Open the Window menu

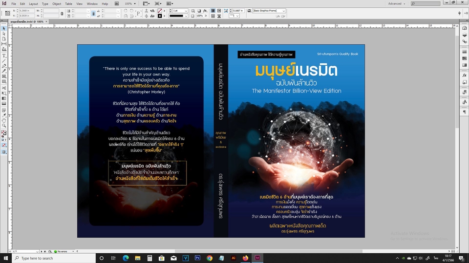click(x=92, y=4)
